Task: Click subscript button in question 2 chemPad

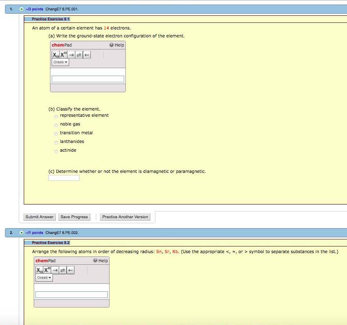Action: pos(40,271)
